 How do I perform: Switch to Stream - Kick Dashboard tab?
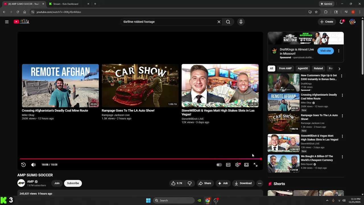pyautogui.click(x=69, y=4)
